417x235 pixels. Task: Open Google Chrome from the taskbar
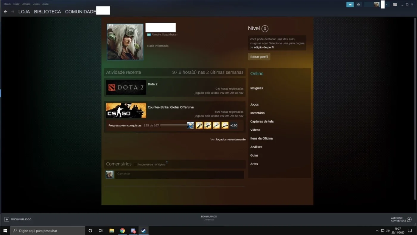[x=122, y=231]
